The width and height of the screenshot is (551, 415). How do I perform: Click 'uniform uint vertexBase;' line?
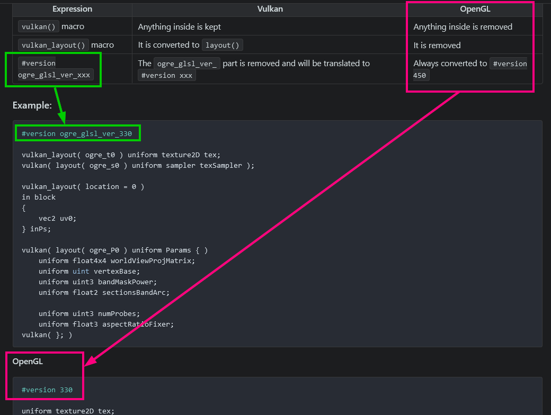(89, 271)
